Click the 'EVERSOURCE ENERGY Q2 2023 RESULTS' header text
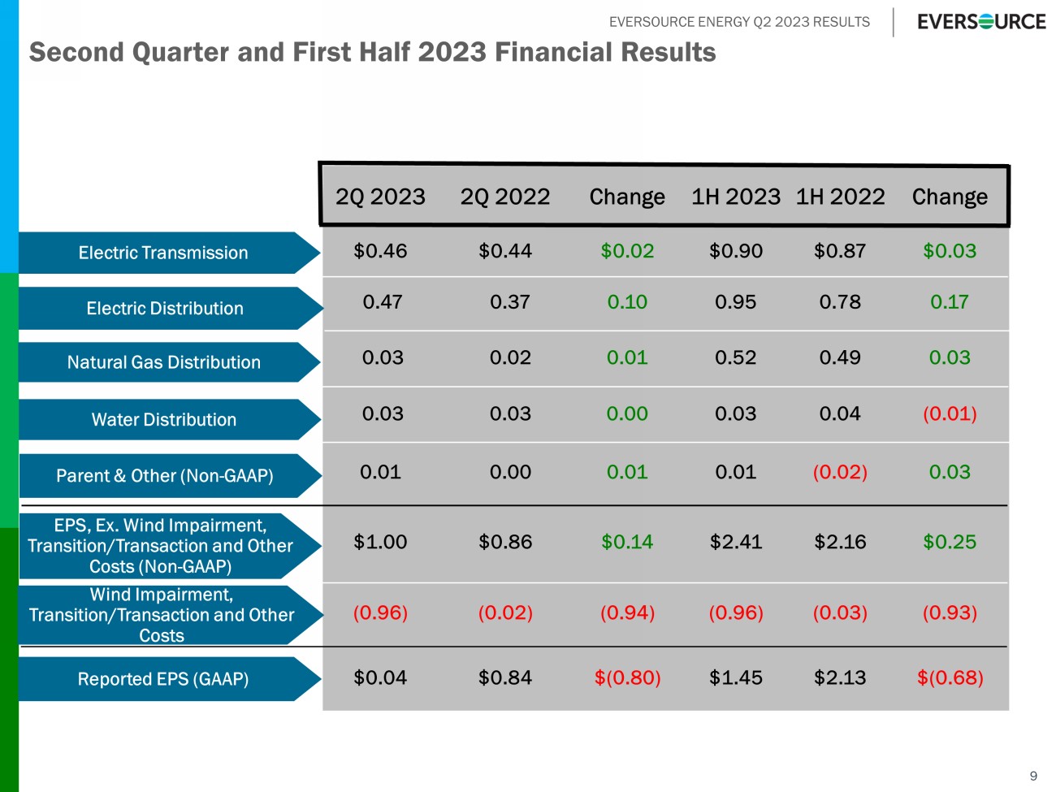Image resolution: width=1056 pixels, height=792 pixels. pos(739,22)
